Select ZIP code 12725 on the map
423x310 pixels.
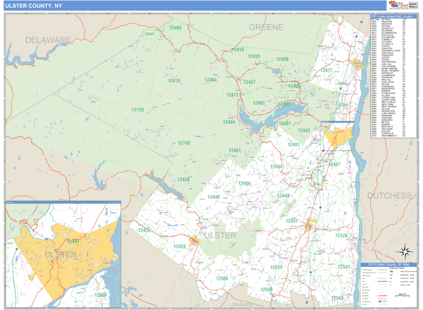pos(137,110)
